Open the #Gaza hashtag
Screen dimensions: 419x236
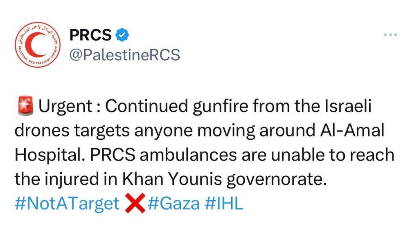coord(173,203)
